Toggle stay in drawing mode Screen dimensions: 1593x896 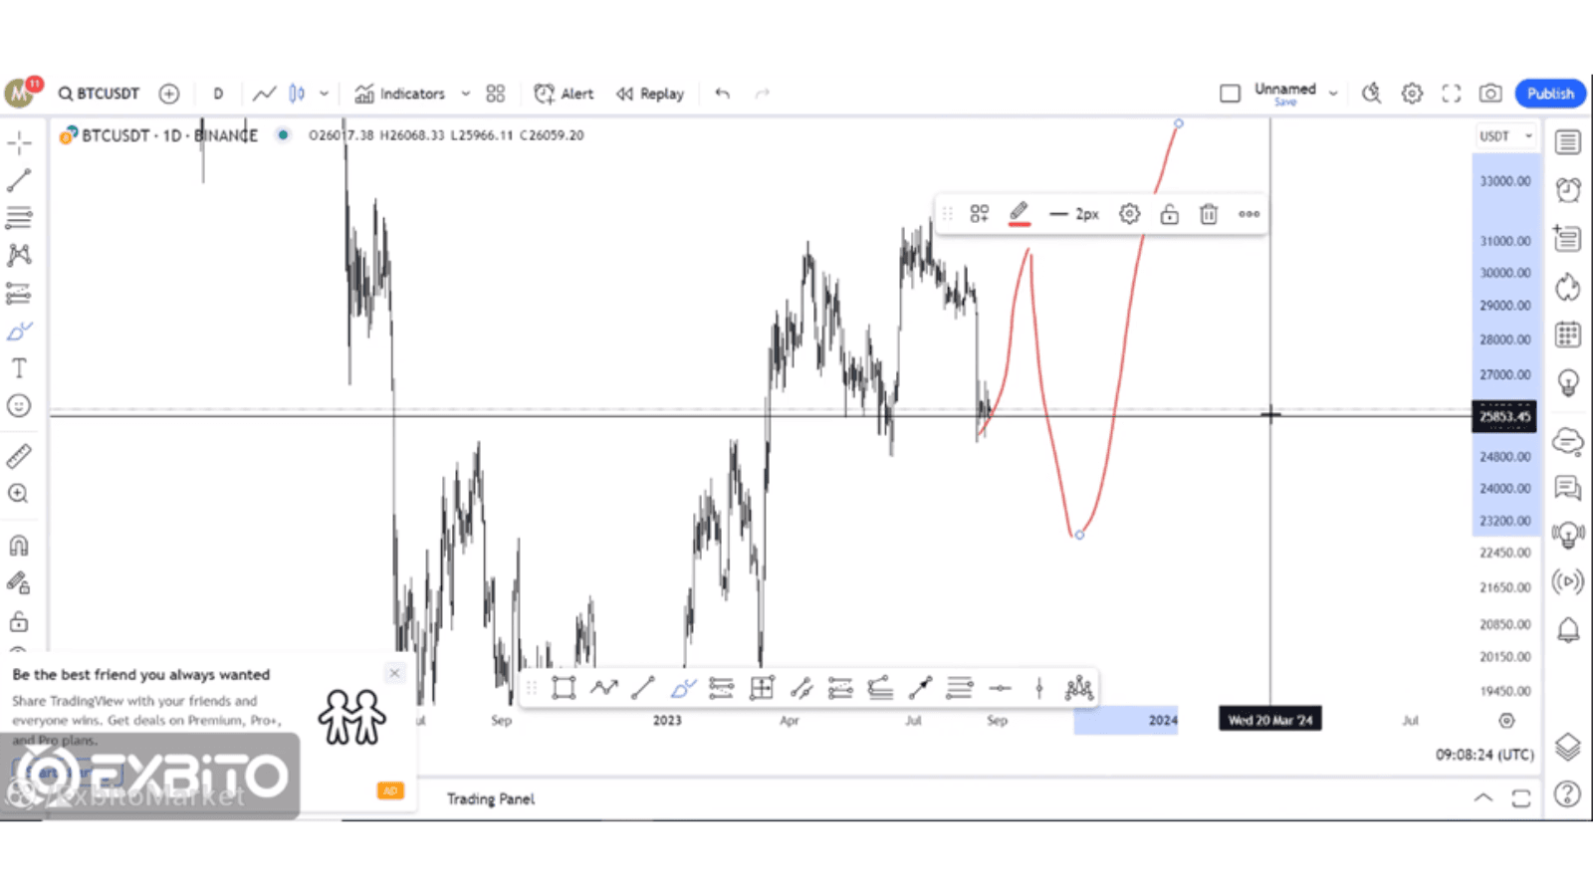(x=19, y=583)
